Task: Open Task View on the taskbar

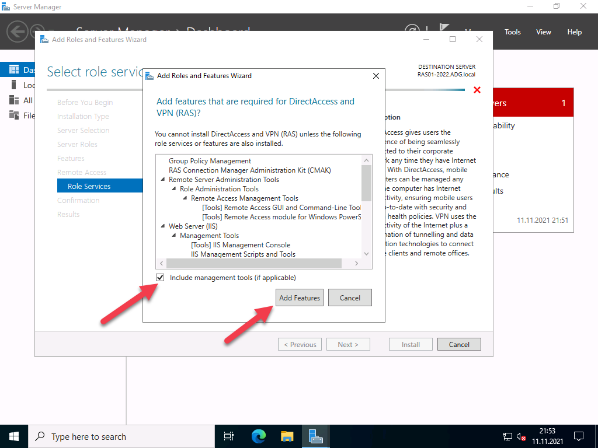Action: point(229,436)
